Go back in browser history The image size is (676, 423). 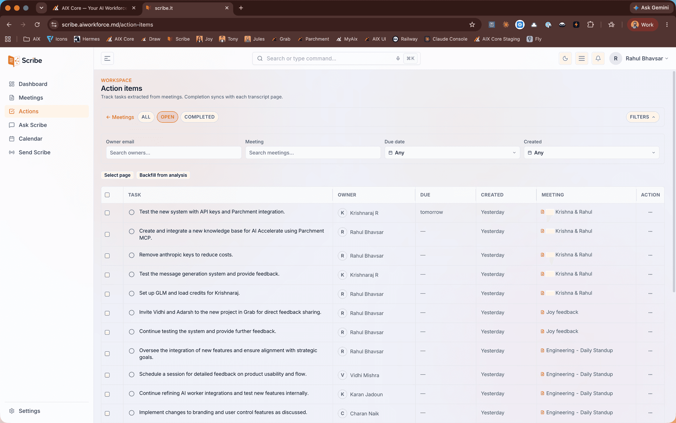click(9, 25)
